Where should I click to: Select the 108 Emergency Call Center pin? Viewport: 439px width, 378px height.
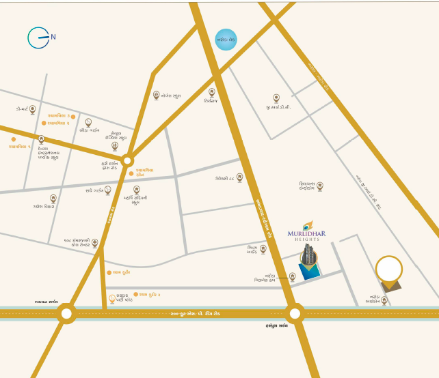[95, 243]
